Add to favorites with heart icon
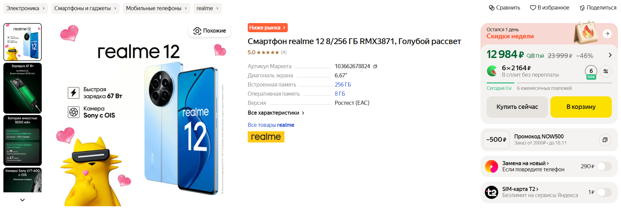This screenshot has height=212, width=621. point(533,8)
